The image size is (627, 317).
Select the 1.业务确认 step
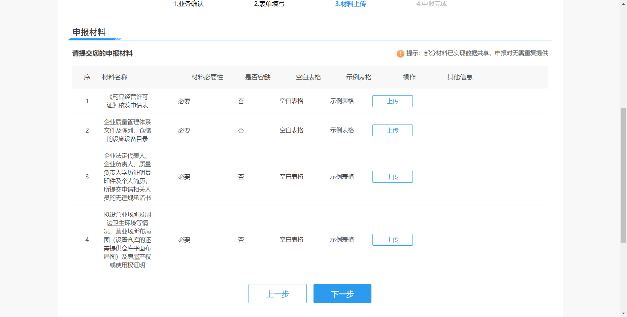pyautogui.click(x=188, y=4)
